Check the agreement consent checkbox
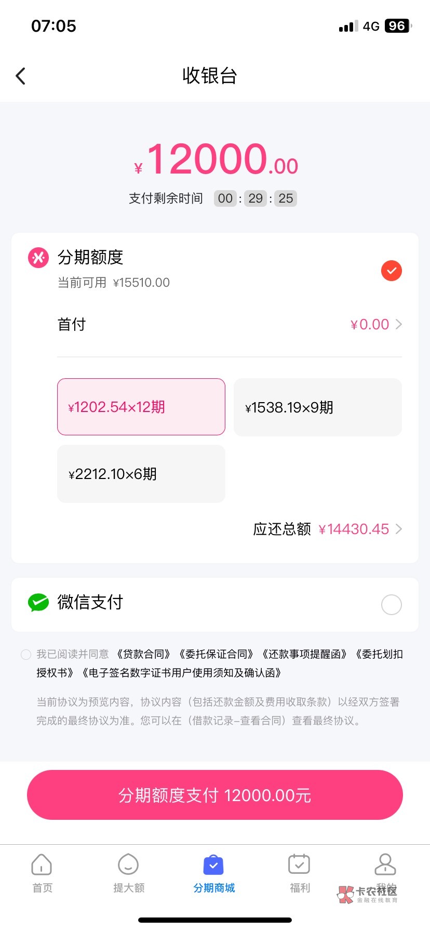The image size is (430, 931). pyautogui.click(x=26, y=655)
